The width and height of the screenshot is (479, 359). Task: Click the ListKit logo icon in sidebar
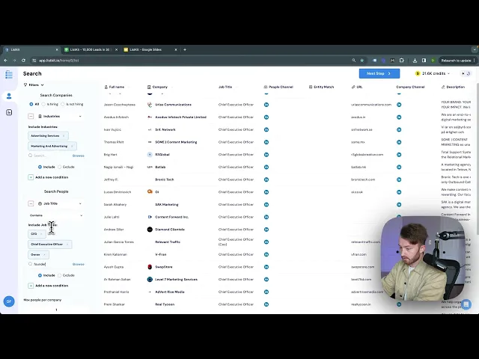click(9, 75)
